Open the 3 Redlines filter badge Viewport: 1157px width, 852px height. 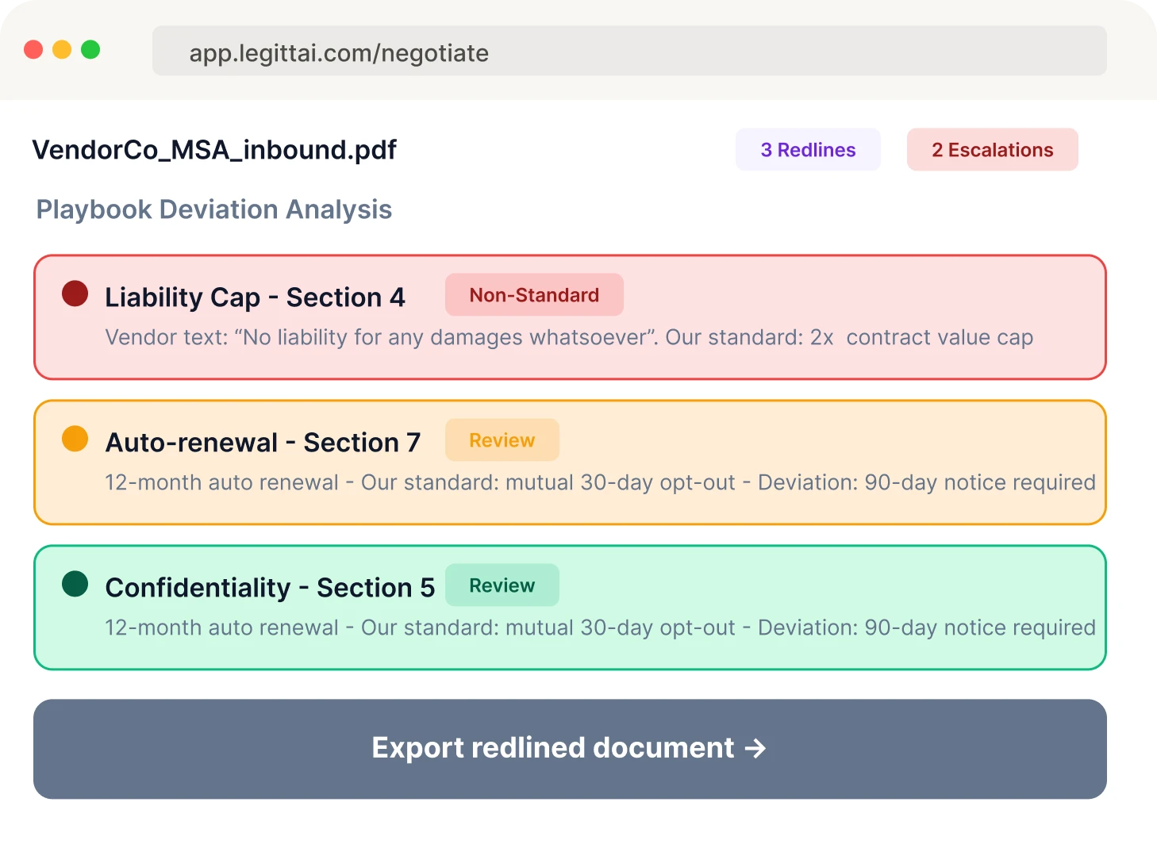point(808,150)
